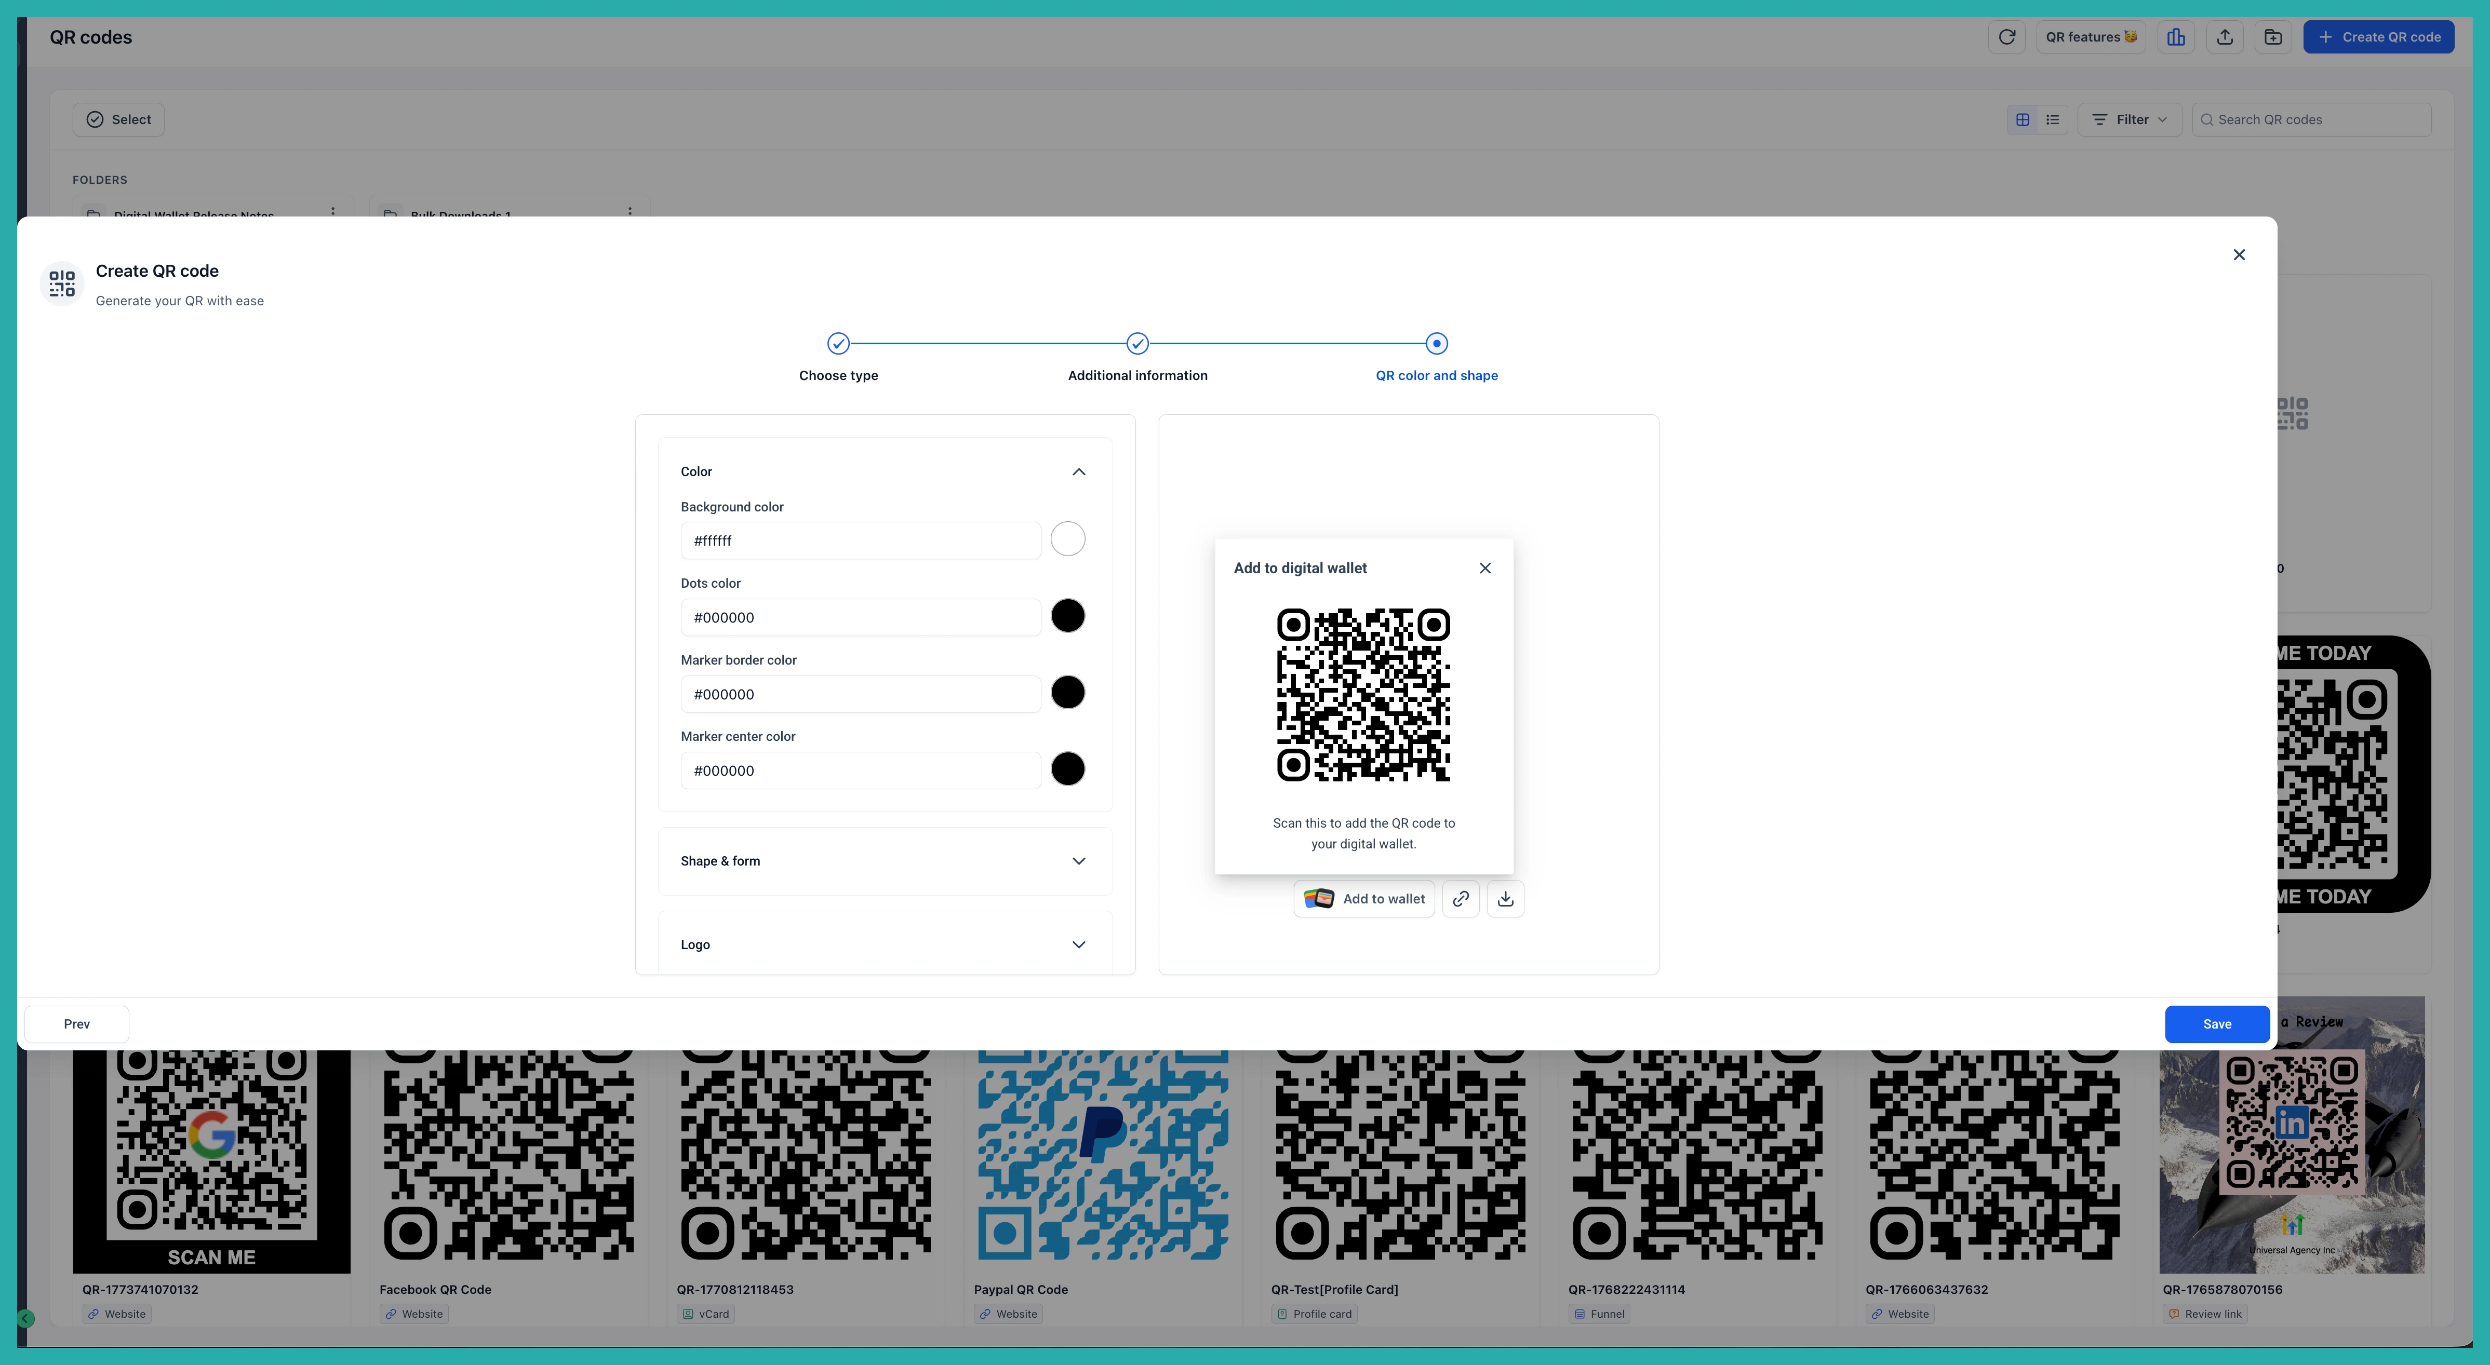This screenshot has height=1365, width=2490.
Task: Click the Review link tag
Action: click(x=2205, y=1314)
